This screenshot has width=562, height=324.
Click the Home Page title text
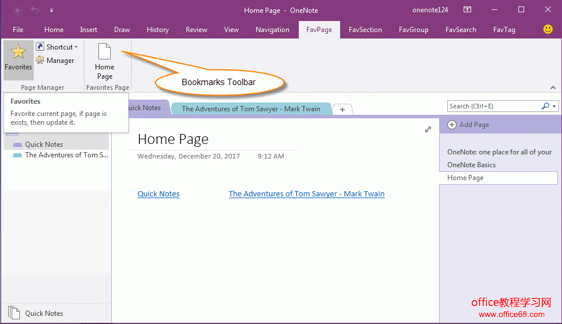click(x=173, y=139)
